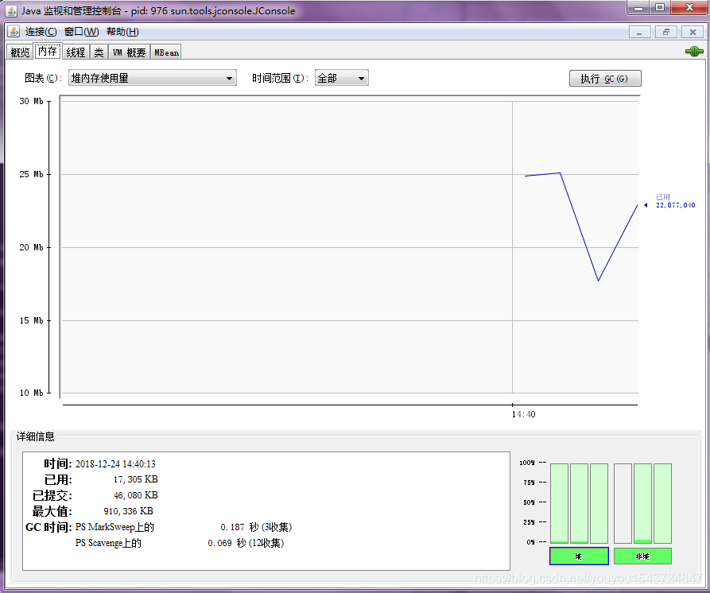The height and width of the screenshot is (593, 710).
Task: Click the green 堆 heap button
Action: (578, 556)
